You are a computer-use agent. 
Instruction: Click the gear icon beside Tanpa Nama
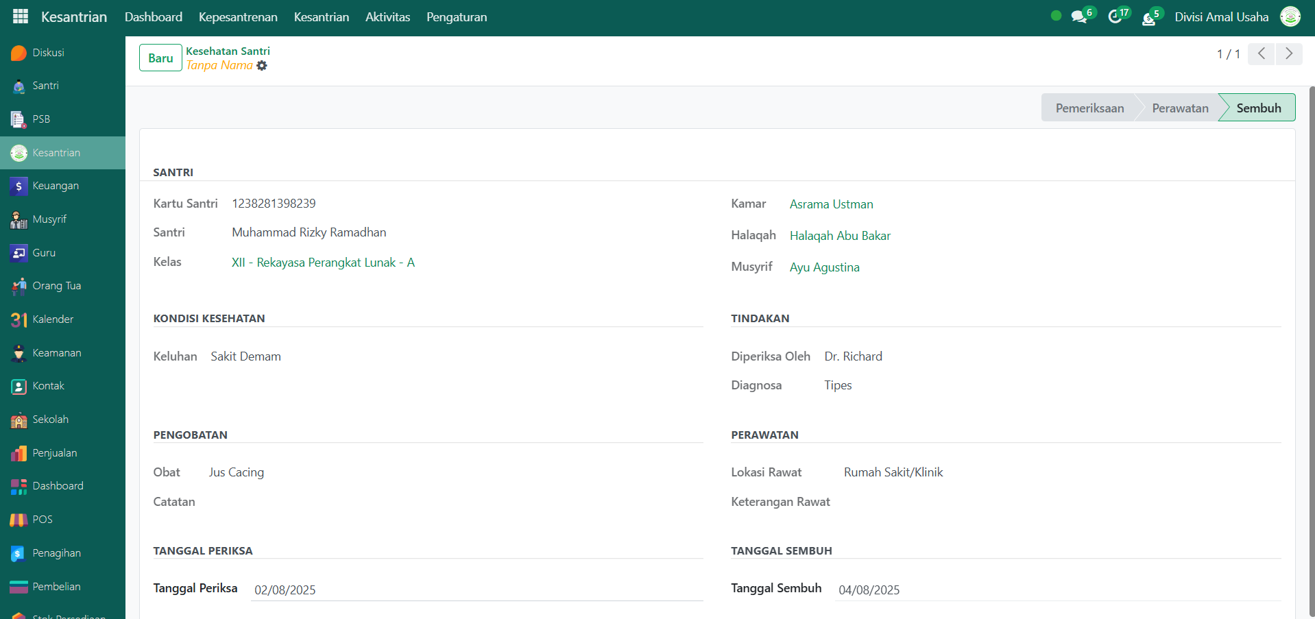[262, 66]
